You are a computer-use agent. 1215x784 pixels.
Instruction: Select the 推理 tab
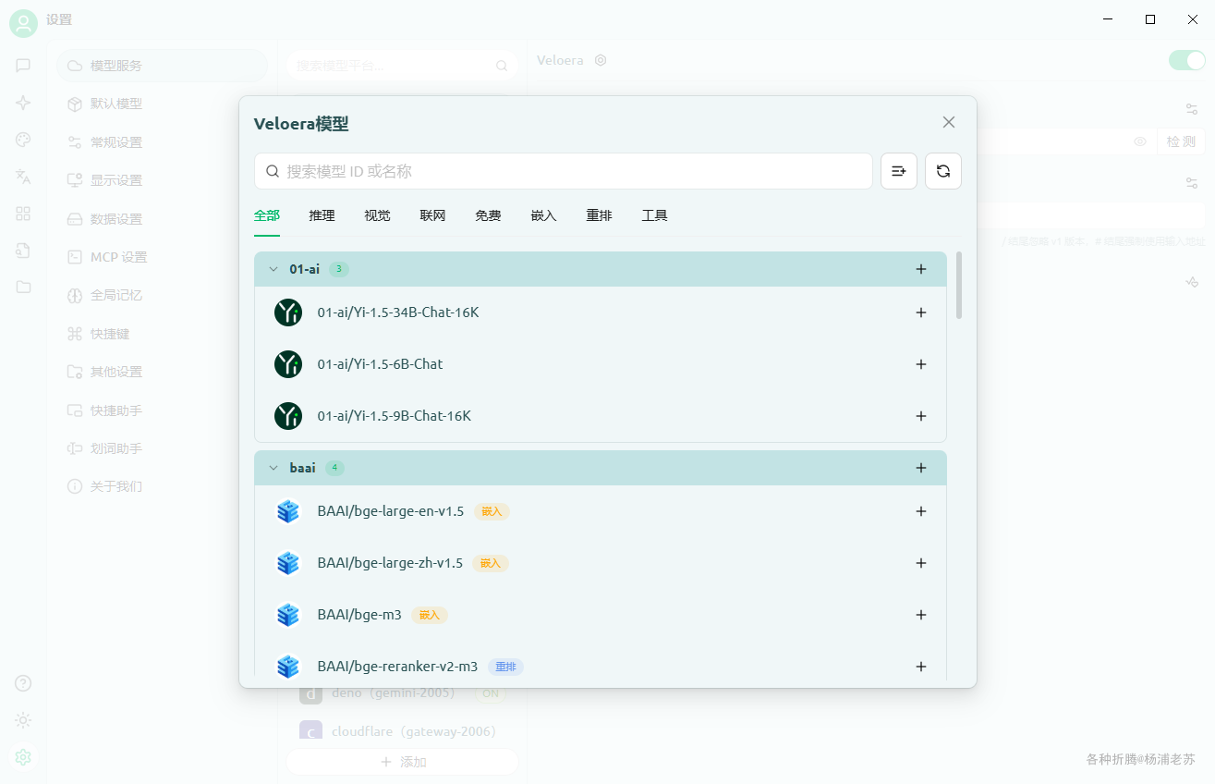(x=322, y=215)
